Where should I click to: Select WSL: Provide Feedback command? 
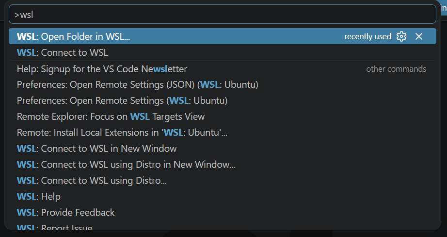223,212
